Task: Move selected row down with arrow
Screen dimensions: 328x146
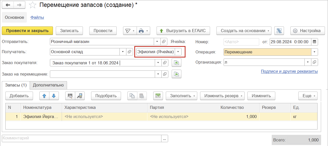Action: [54, 96]
